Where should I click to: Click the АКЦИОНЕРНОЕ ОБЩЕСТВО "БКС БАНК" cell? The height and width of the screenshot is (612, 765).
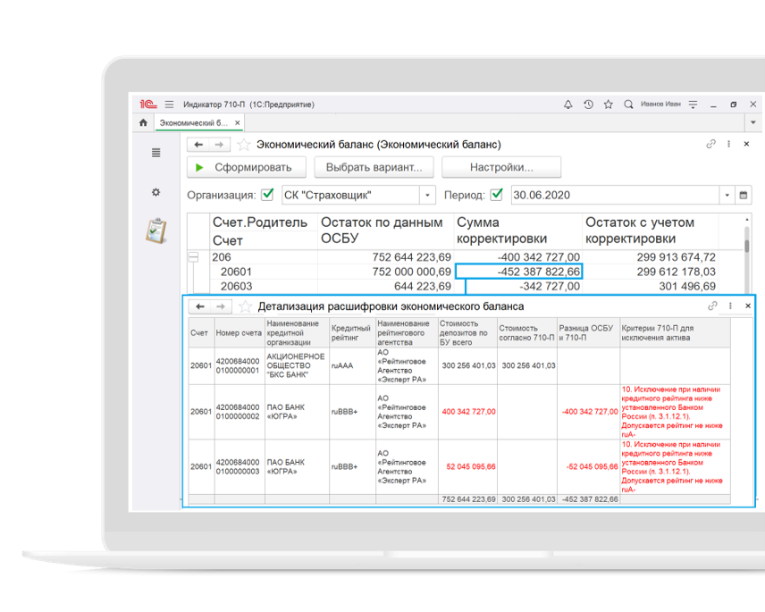[x=297, y=365]
